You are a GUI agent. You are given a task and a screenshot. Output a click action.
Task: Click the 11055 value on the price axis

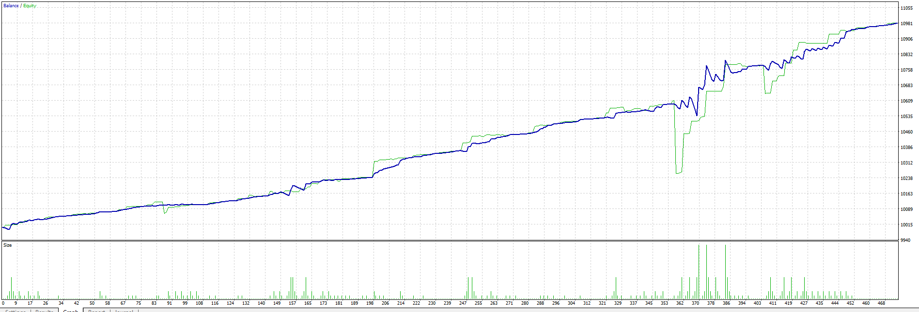point(906,8)
